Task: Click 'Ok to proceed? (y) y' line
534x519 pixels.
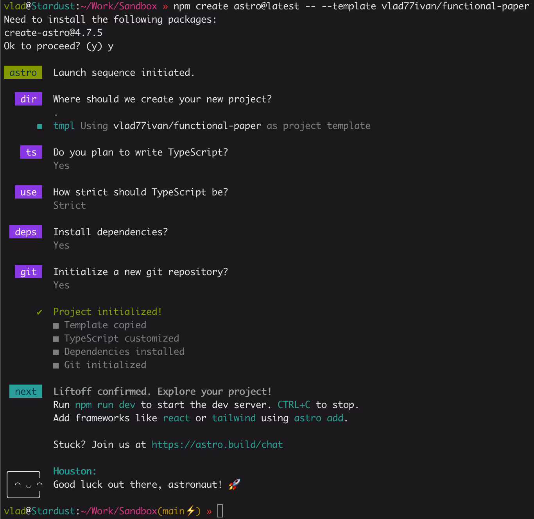Action: pyautogui.click(x=59, y=46)
